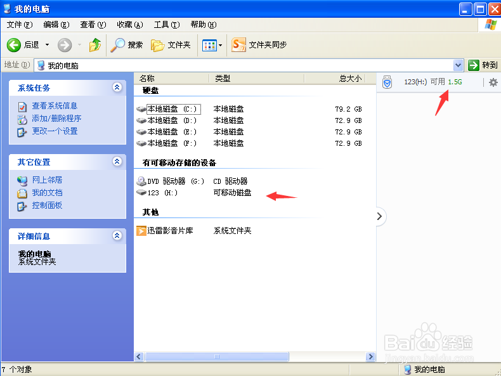This screenshot has width=501, height=376.
Task: Open the 编辑(E) menu
Action: [x=56, y=25]
